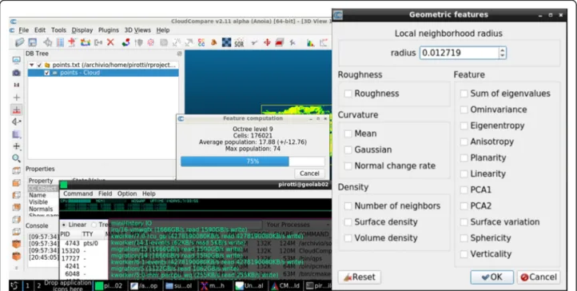Click the histogram bar chart toolbar icon

[311, 42]
